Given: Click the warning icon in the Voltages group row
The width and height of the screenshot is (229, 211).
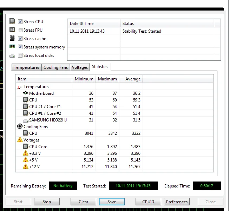Looking at the screenshot, I should (x=20, y=140).
